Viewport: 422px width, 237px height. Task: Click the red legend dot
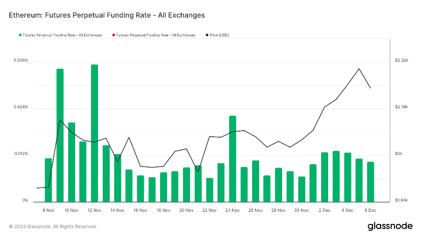point(113,35)
